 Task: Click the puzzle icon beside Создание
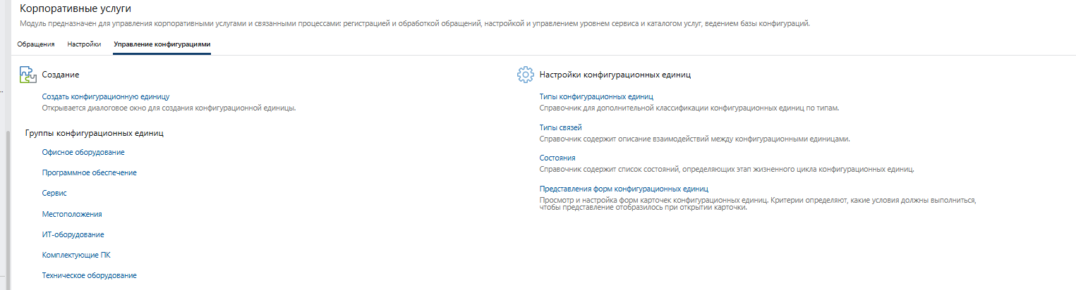[28, 74]
